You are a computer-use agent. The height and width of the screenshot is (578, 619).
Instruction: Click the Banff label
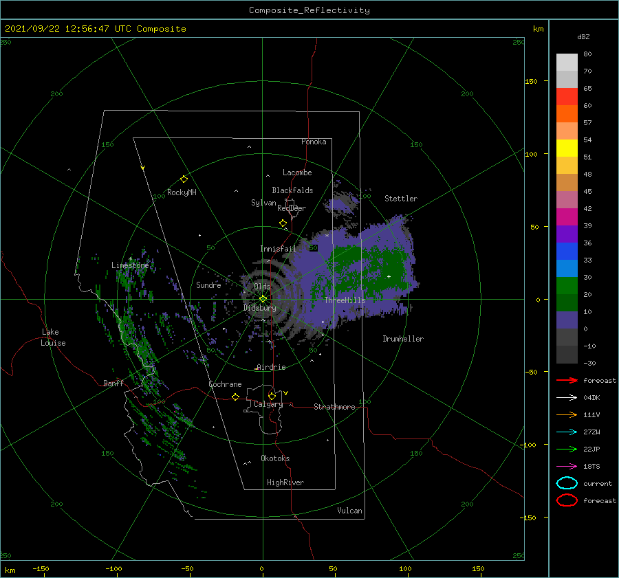coord(113,383)
